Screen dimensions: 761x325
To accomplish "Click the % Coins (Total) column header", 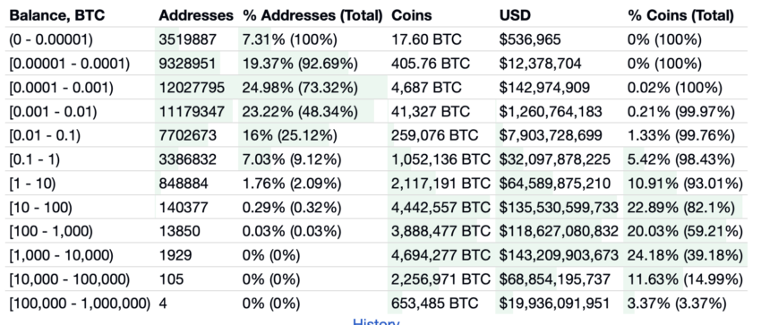I will point(680,15).
